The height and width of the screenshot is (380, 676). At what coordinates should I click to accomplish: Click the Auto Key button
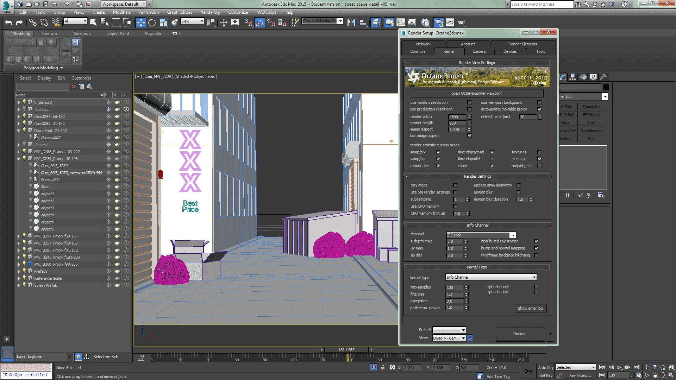pos(546,368)
